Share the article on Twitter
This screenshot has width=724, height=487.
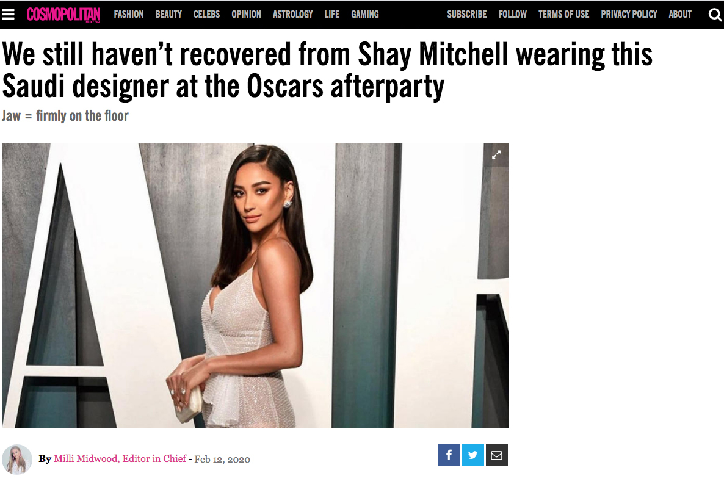tap(473, 455)
